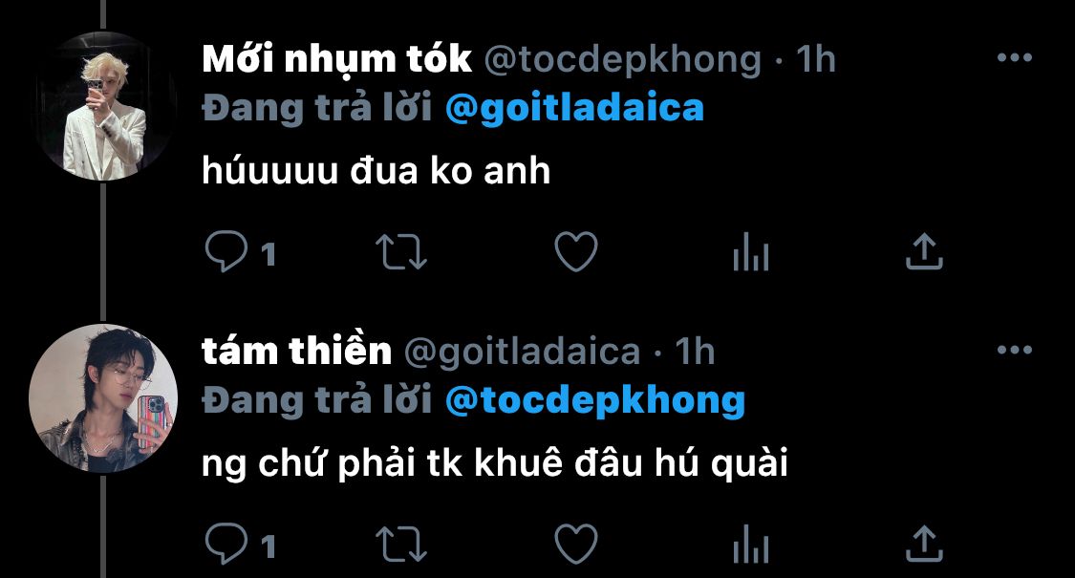The height and width of the screenshot is (578, 1075).
Task: Open more options for Mới nhụm tók's tweet
Action: pyautogui.click(x=1015, y=57)
